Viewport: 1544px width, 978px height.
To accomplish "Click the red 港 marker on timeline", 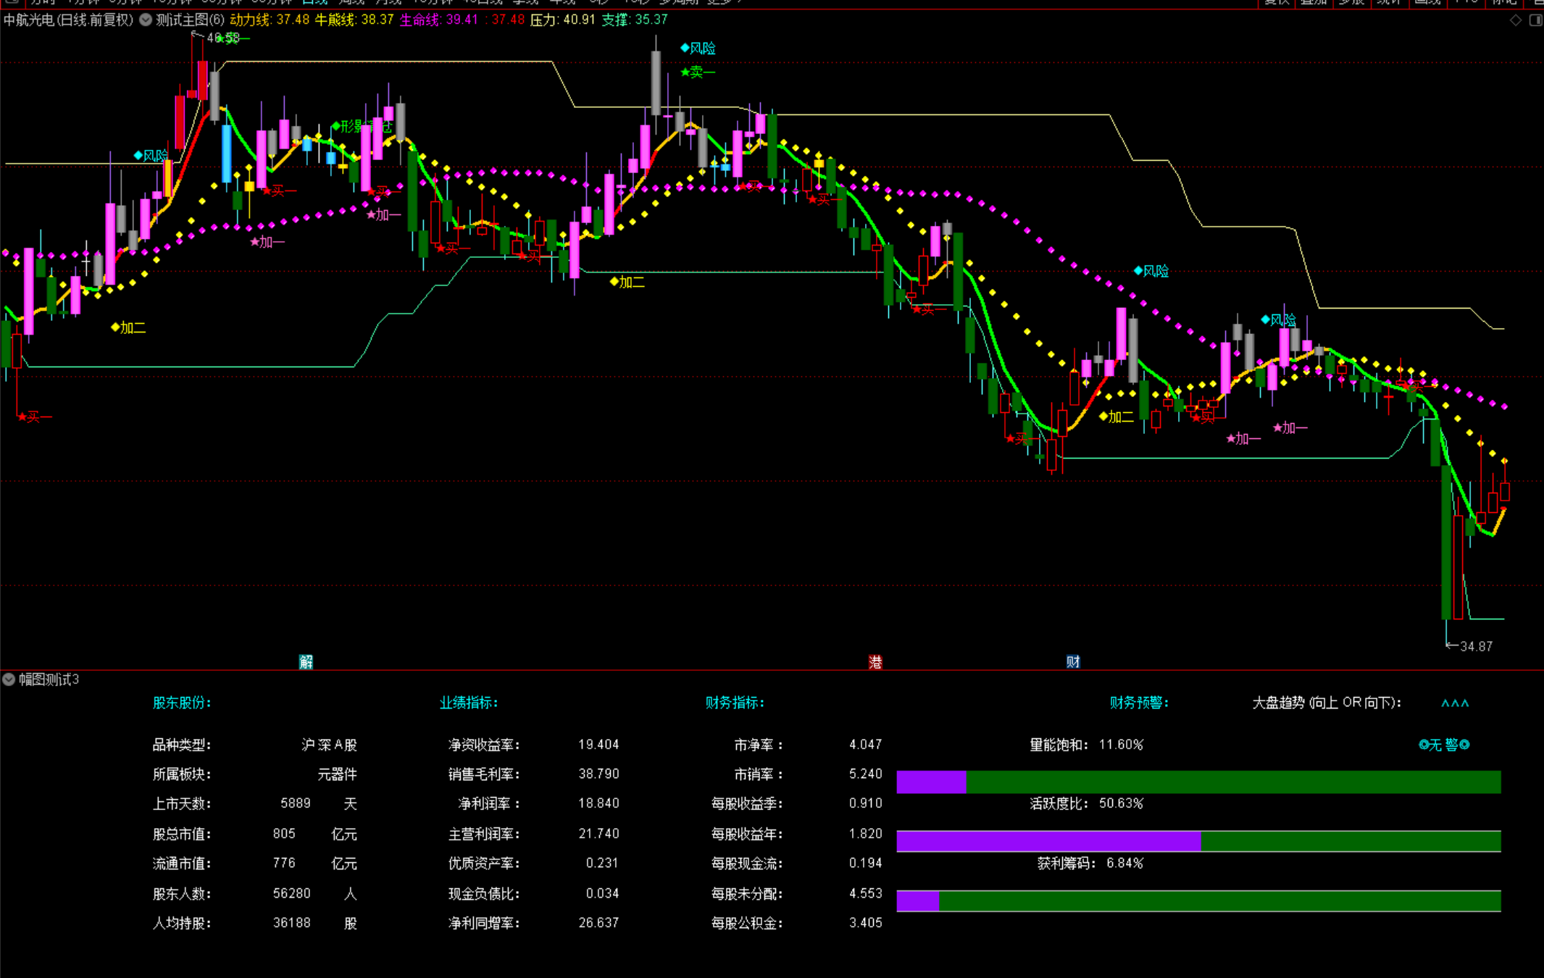I will click(x=875, y=661).
